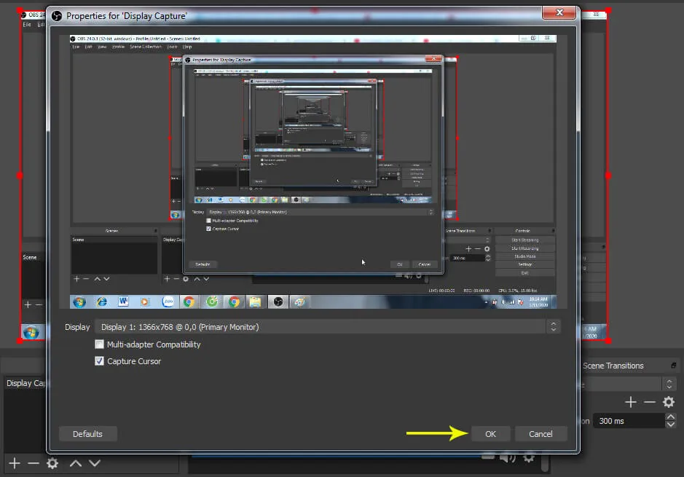Uncheck the Capture Cursor option
Image resolution: width=684 pixels, height=477 pixels.
click(x=99, y=360)
